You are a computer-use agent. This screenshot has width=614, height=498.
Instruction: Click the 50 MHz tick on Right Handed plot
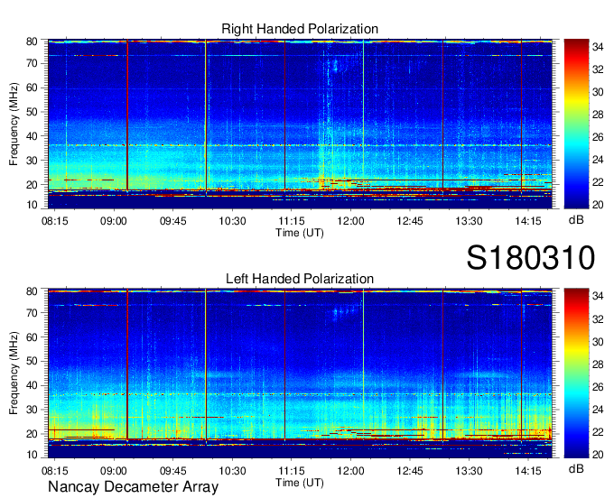[x=32, y=112]
